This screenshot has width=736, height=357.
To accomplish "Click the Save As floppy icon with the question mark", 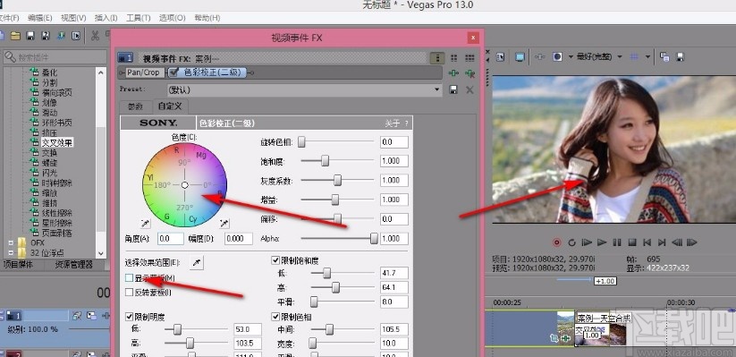I will (46, 36).
